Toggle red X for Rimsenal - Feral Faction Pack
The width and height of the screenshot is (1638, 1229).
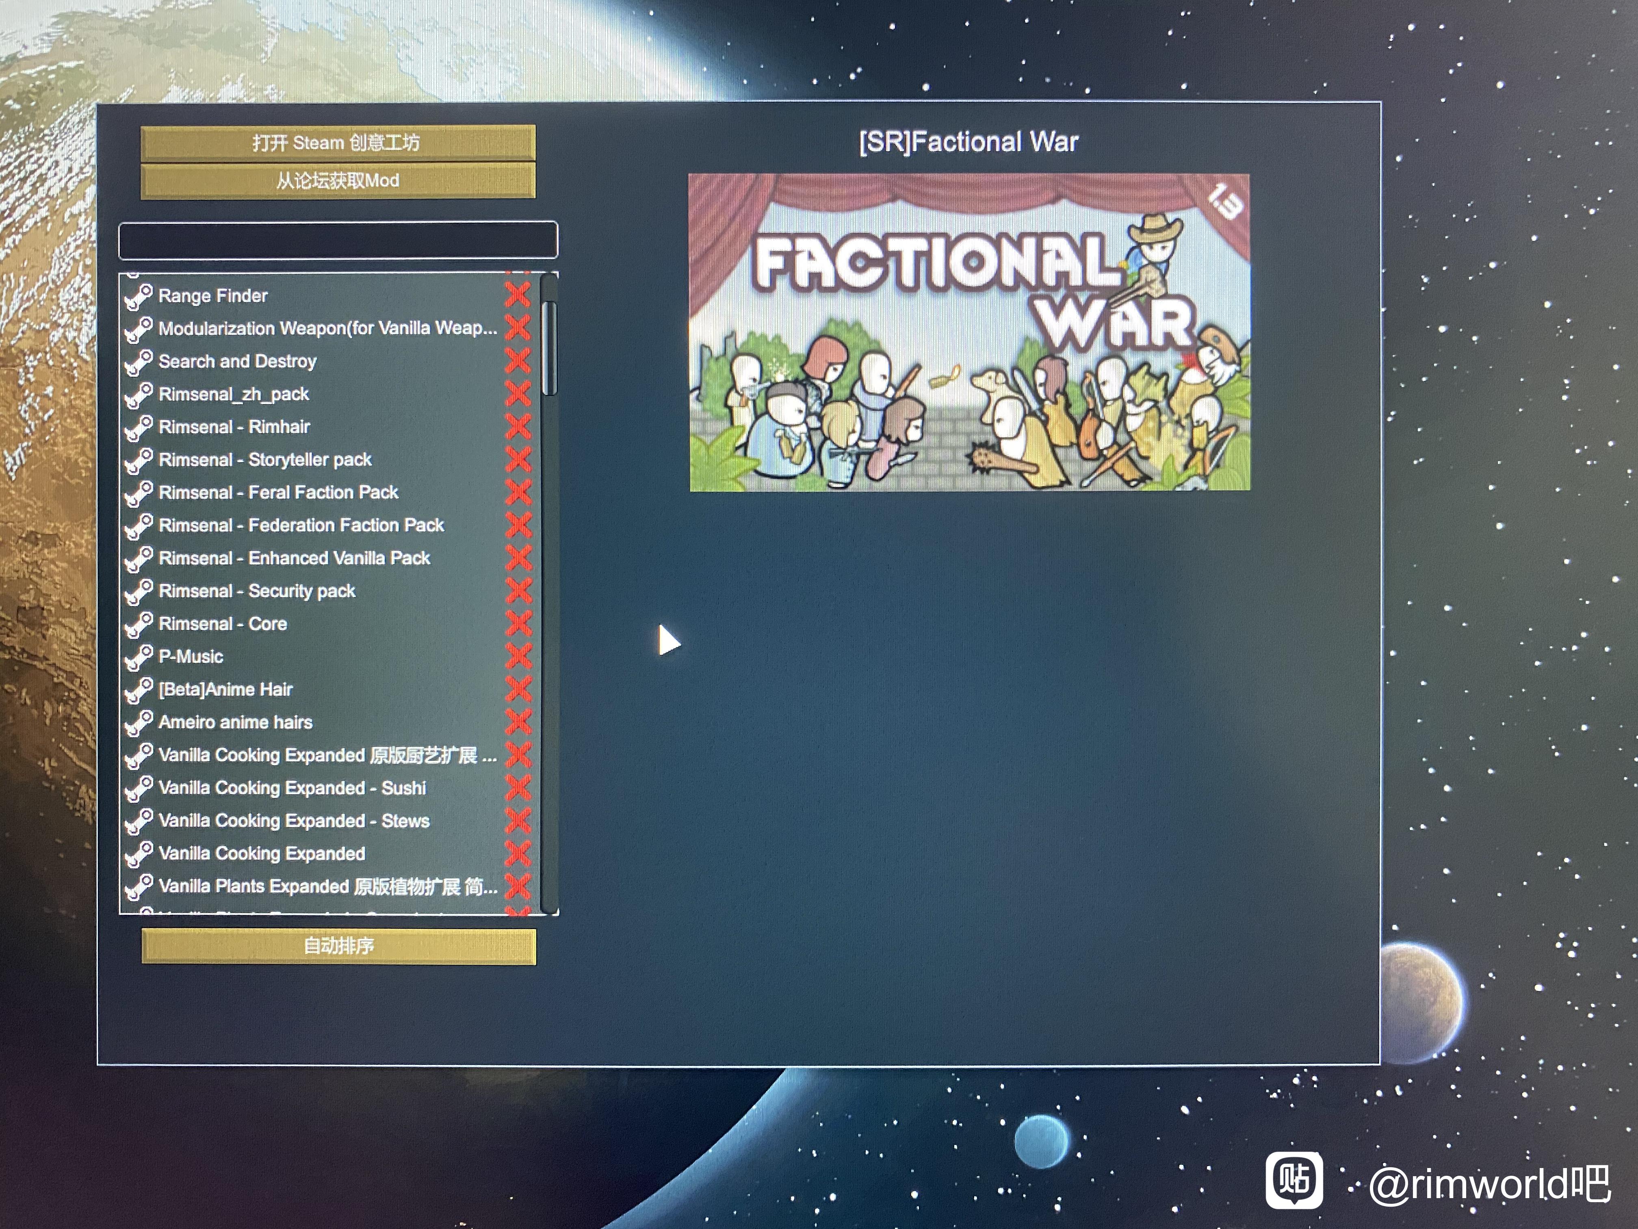pyautogui.click(x=518, y=492)
